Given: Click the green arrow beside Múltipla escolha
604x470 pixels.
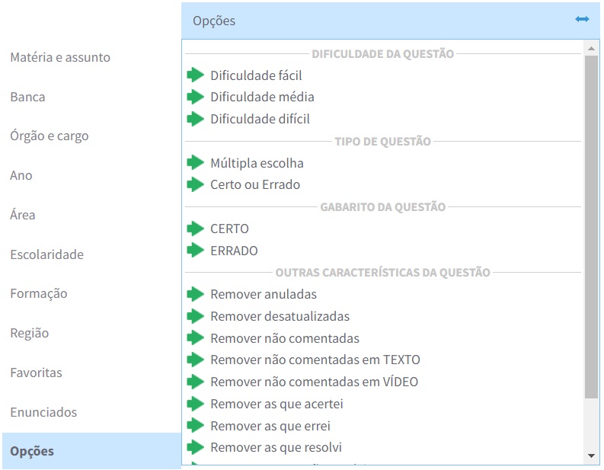Looking at the screenshot, I should tap(196, 162).
